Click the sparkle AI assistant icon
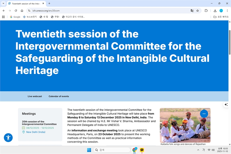Image resolution: width=231 pixels, height=154 pixels. (226, 104)
